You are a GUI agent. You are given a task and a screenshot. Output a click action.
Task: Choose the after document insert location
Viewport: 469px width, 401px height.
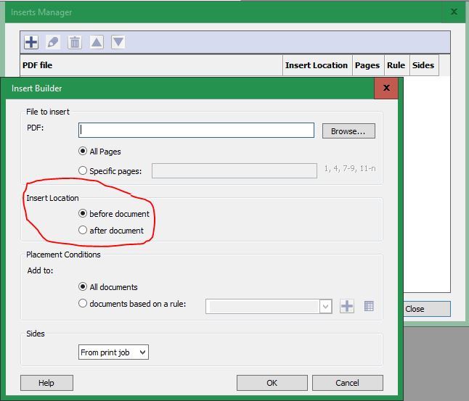click(x=83, y=231)
